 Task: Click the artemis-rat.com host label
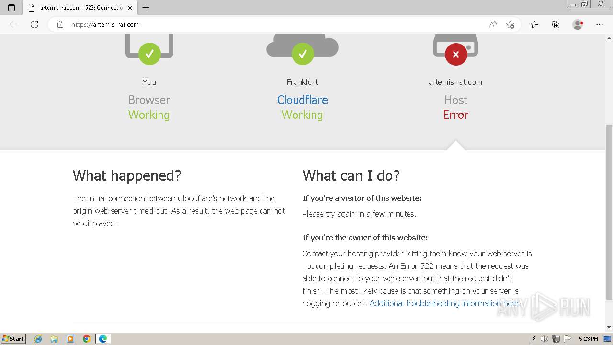click(x=455, y=82)
